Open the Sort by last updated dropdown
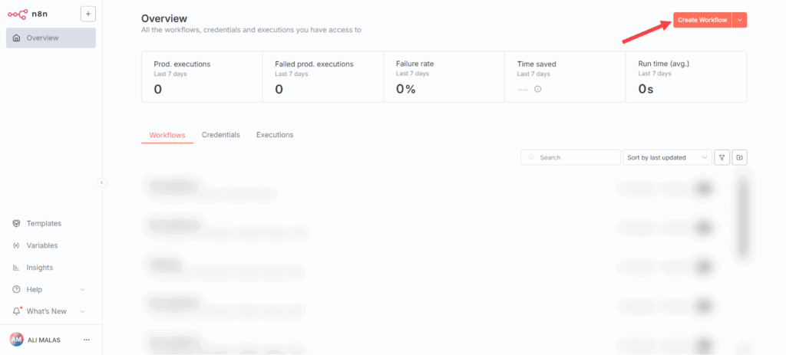This screenshot has width=786, height=355. 667,157
